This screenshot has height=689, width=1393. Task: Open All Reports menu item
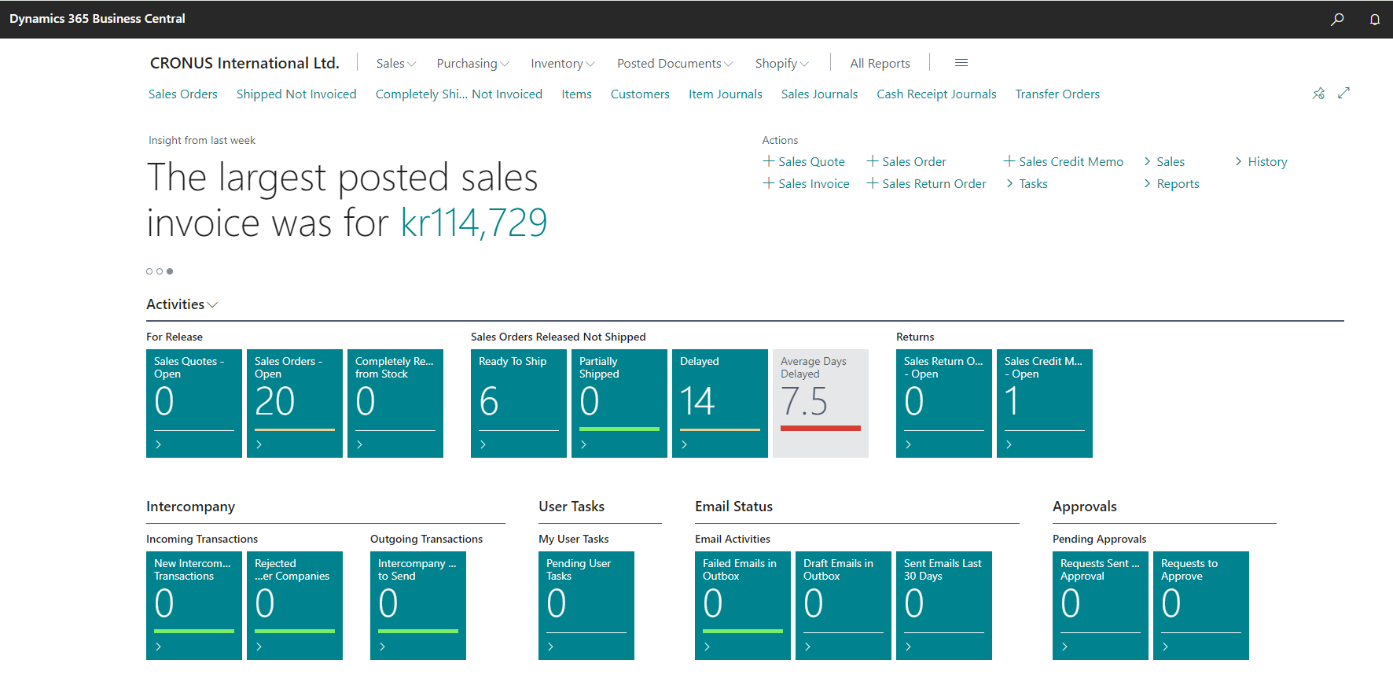tap(880, 63)
